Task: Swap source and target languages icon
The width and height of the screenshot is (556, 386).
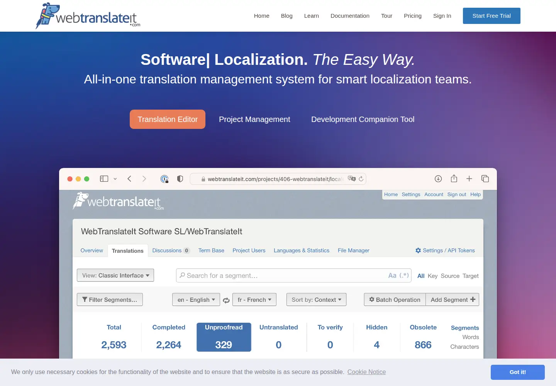Action: [x=226, y=300]
